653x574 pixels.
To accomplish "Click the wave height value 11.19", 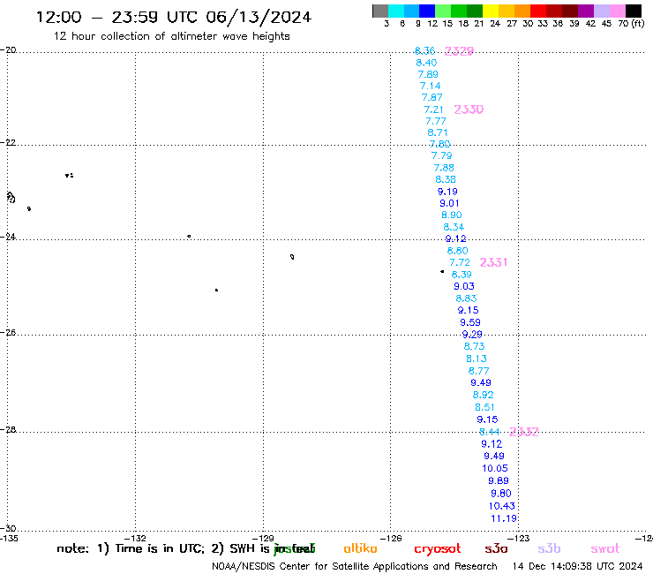I will (x=504, y=518).
